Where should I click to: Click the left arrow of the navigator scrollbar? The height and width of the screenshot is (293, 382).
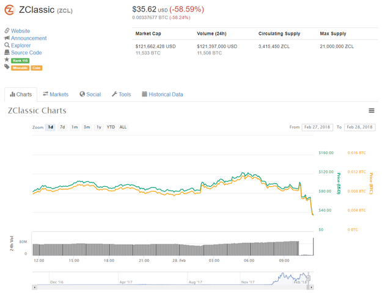(x=35, y=288)
